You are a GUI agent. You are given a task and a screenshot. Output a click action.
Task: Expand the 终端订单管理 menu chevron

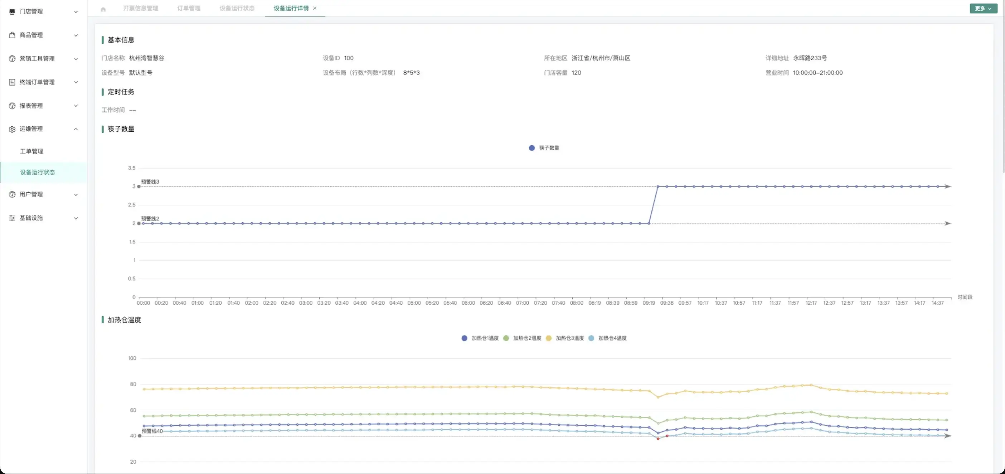coord(76,82)
